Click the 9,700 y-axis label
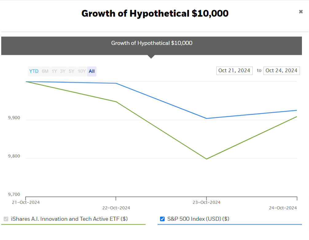309x240 pixels. coord(14,195)
